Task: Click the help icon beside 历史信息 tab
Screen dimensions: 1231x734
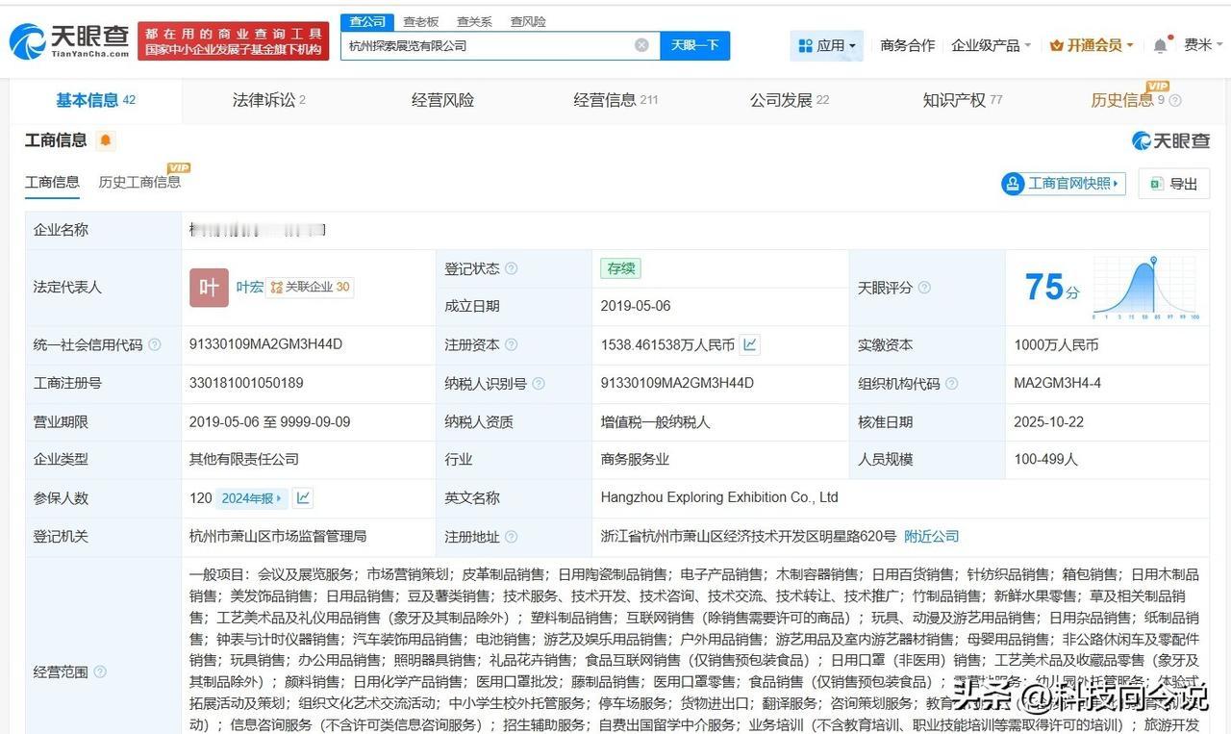Action: click(1175, 100)
